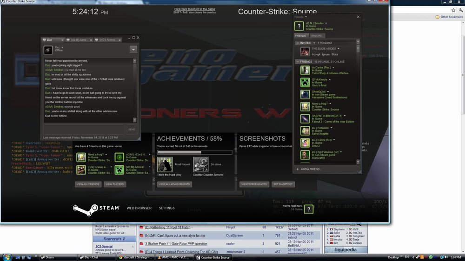
Task: Click VIEW PLAYERS button
Action: (115, 184)
